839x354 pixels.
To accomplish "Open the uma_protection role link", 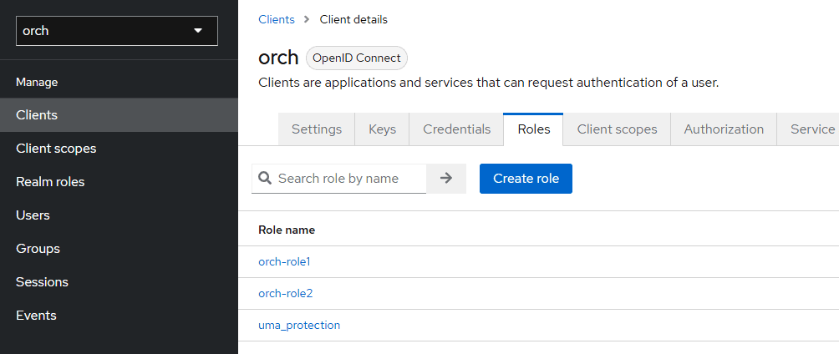I will point(299,326).
